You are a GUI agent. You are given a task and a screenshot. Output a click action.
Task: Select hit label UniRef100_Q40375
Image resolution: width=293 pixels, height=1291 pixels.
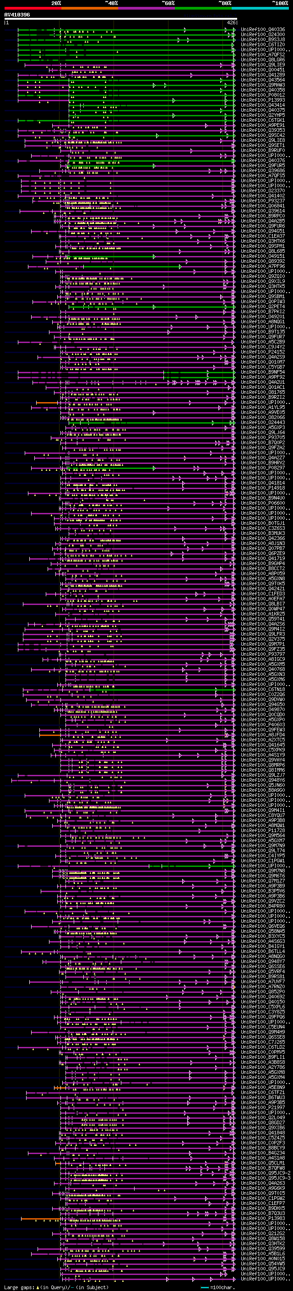pos(262,110)
